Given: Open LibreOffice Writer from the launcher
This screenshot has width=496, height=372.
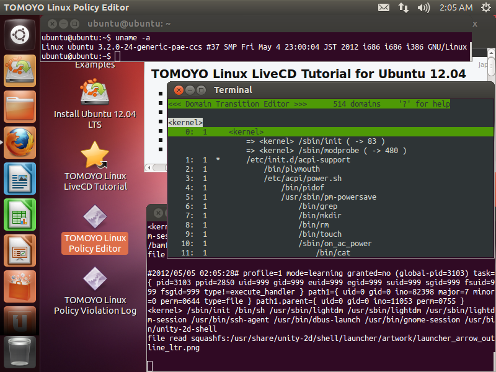Looking at the screenshot, I should (x=20, y=179).
